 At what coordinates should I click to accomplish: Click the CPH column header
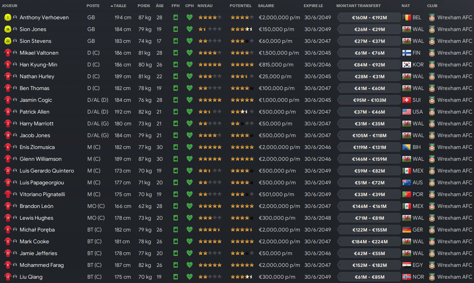(190, 6)
